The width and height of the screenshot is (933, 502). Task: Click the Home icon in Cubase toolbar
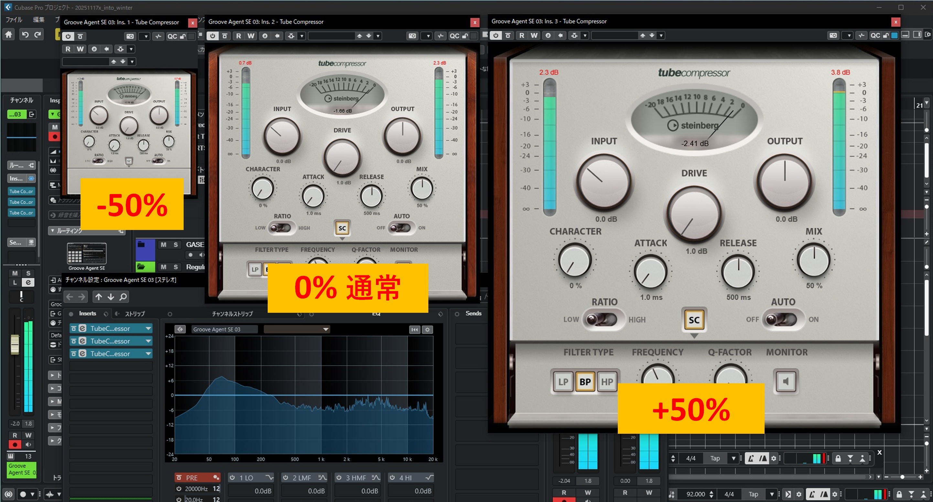click(x=9, y=34)
